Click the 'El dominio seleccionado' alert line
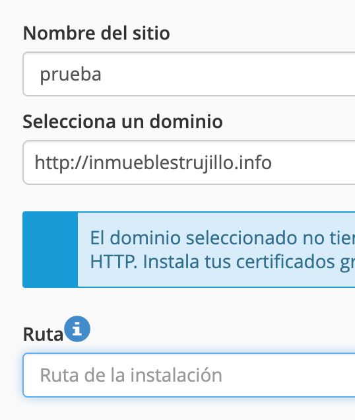The image size is (355, 420). click(222, 238)
